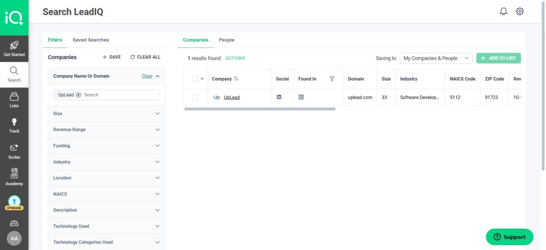
Task: Expand the Technology Used filter
Action: (x=107, y=226)
